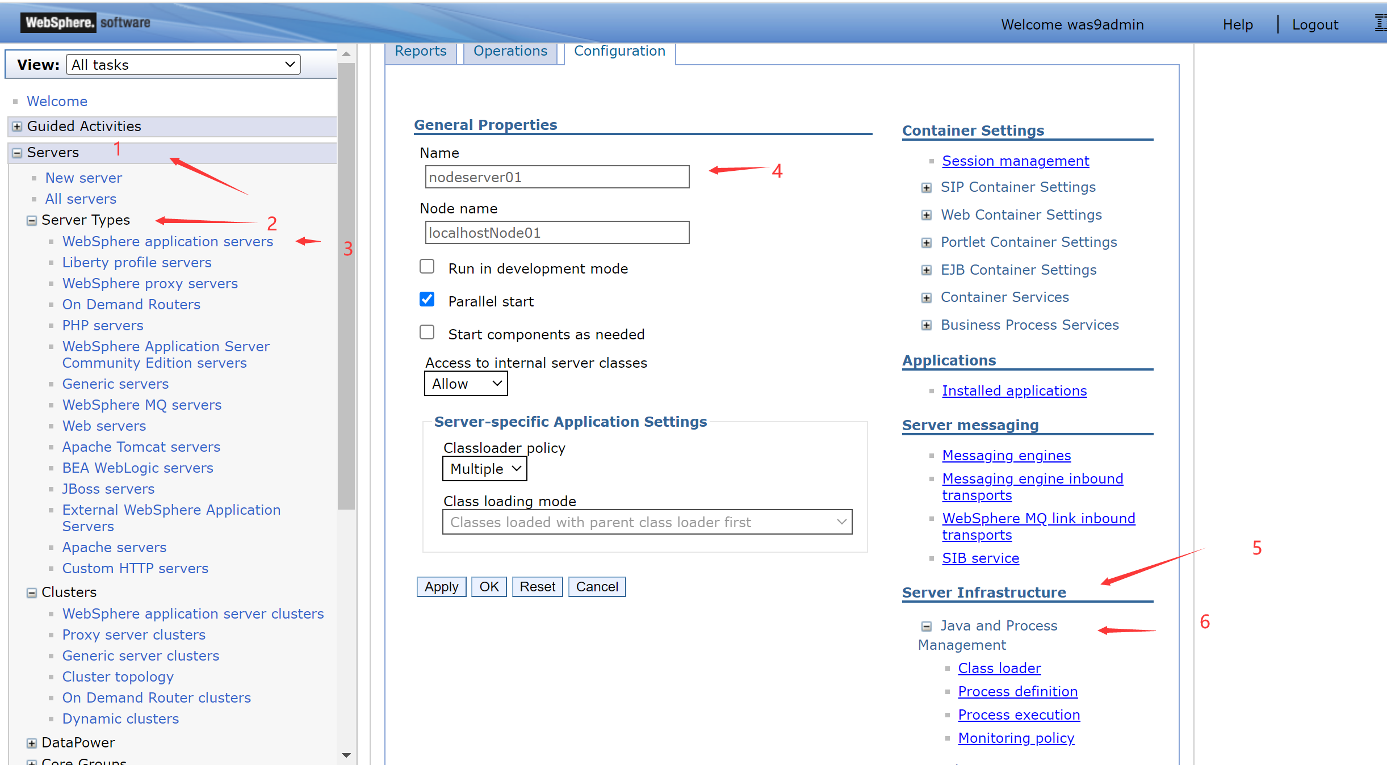The image size is (1387, 765).
Task: Open WebSphere application servers
Action: click(x=167, y=242)
